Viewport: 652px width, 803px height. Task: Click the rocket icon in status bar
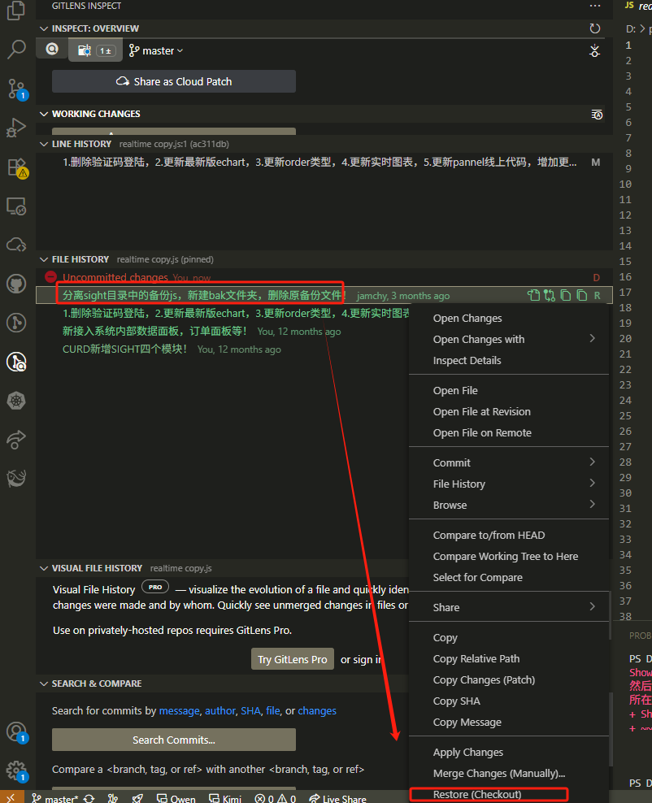pyautogui.click(x=137, y=798)
